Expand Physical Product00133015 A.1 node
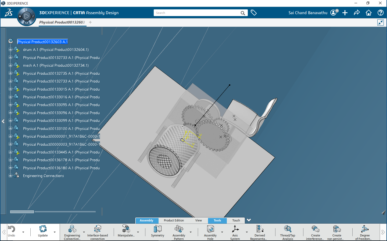The height and width of the screenshot is (241, 387). point(10,89)
